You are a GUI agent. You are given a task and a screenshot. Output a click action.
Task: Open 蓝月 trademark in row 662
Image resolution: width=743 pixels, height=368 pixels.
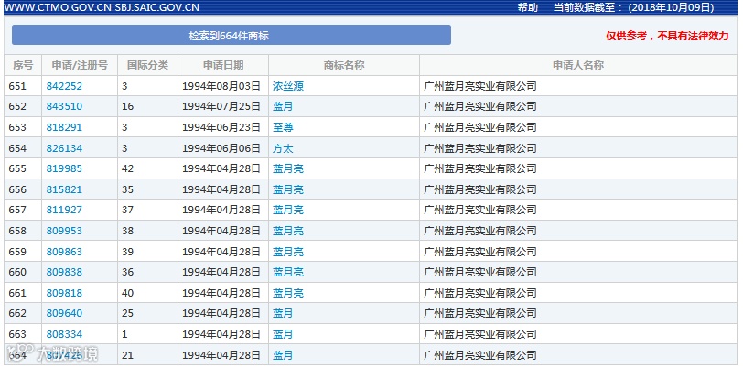283,313
